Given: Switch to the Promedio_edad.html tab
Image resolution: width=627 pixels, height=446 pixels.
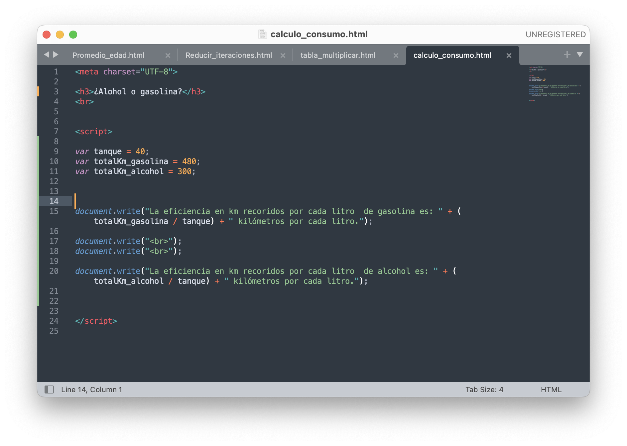Looking at the screenshot, I should click(x=108, y=55).
